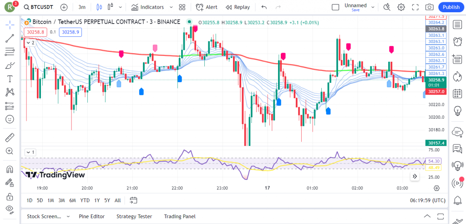This screenshot has width=466, height=224.
Task: Expand the bottom panel with up chevron
Action: (427, 216)
